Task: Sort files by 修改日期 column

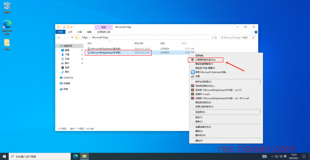Action: pyautogui.click(x=139, y=43)
